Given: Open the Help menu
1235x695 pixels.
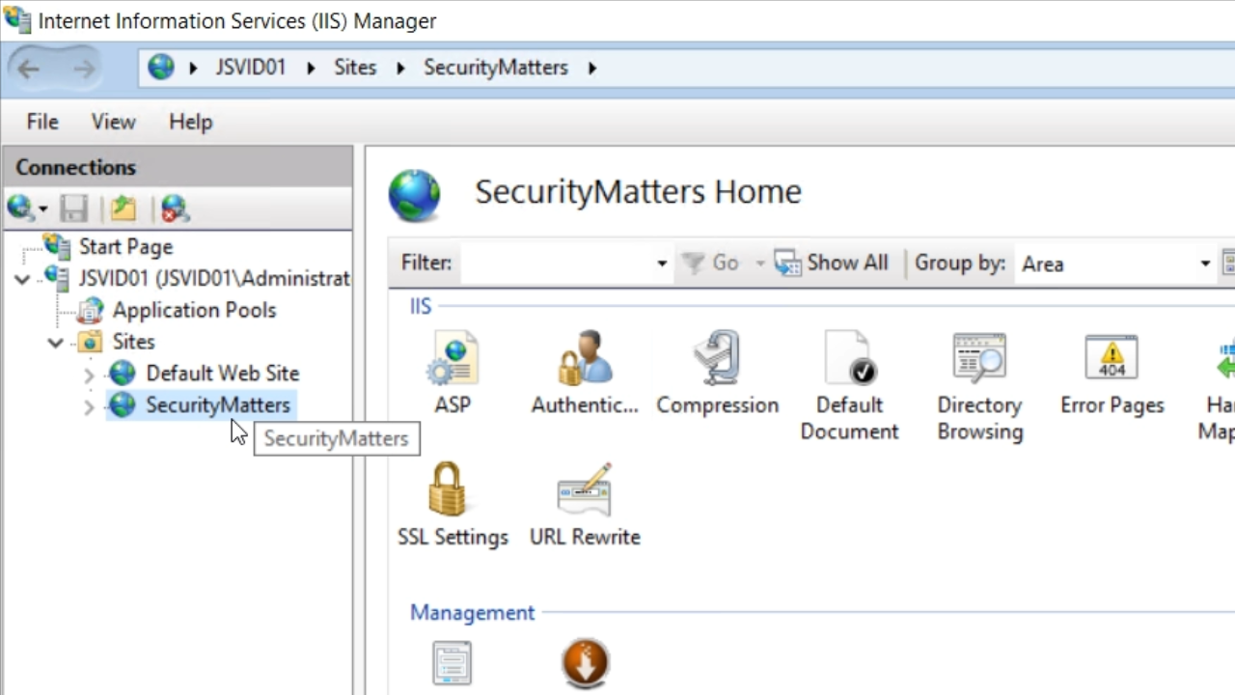Looking at the screenshot, I should tap(190, 122).
